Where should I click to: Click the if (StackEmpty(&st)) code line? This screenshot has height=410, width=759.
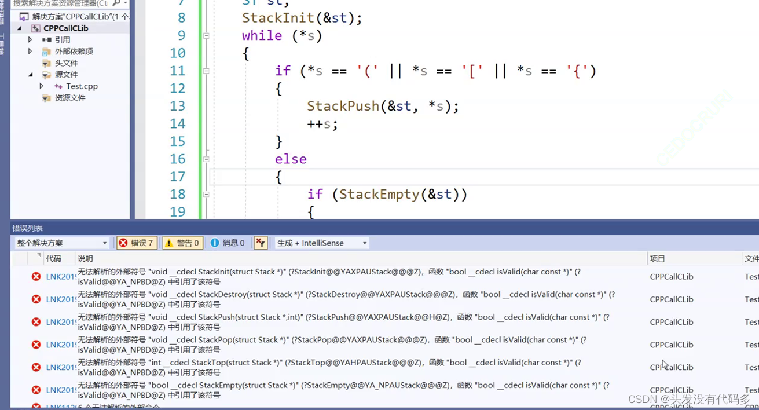click(x=387, y=195)
